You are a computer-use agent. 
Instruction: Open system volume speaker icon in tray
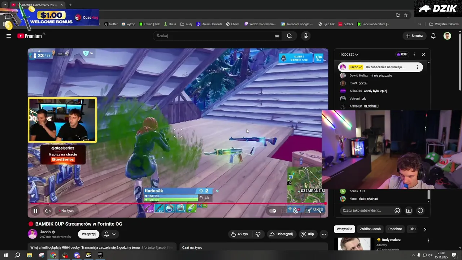(430, 255)
